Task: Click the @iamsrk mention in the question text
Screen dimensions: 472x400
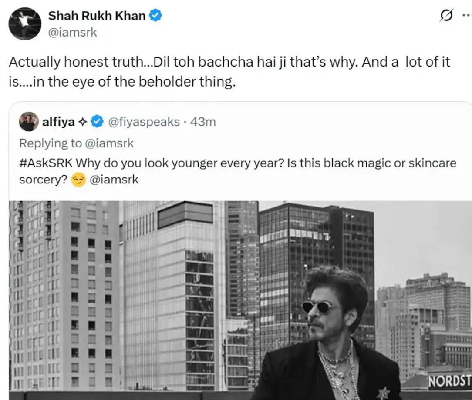Action: 116,180
